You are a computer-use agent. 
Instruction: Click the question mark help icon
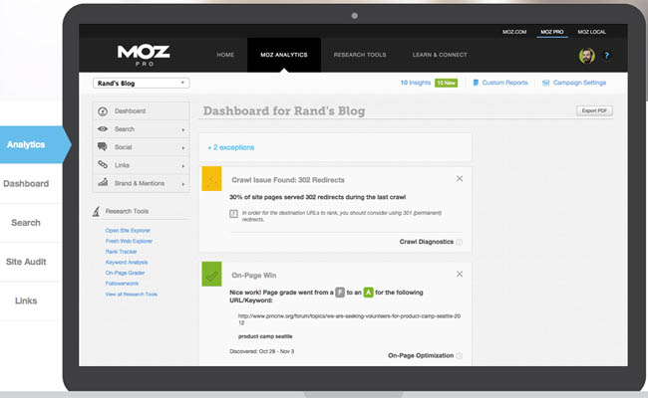(x=607, y=56)
